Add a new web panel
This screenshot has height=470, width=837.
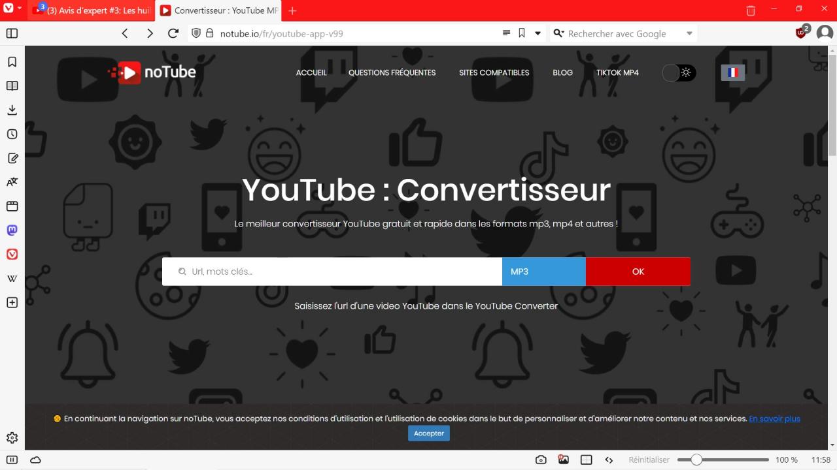[x=12, y=303]
